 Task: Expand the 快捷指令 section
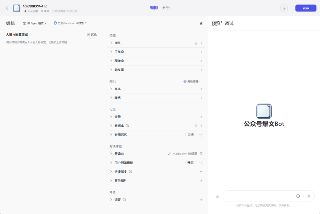click(x=111, y=171)
